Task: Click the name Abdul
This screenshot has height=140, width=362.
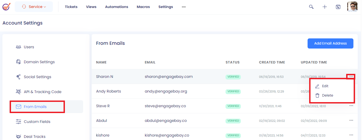Action: tap(102, 121)
